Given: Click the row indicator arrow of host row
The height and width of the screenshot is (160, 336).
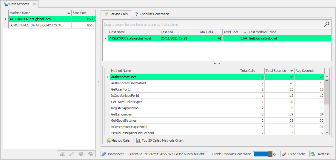Looking at the screenshot, I should pos(105,38).
